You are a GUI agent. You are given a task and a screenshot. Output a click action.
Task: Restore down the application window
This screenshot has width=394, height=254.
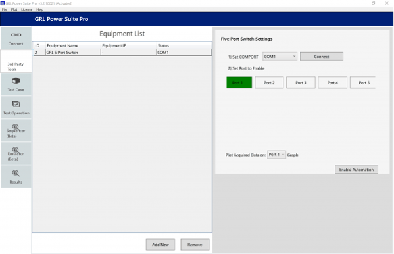(374, 3)
